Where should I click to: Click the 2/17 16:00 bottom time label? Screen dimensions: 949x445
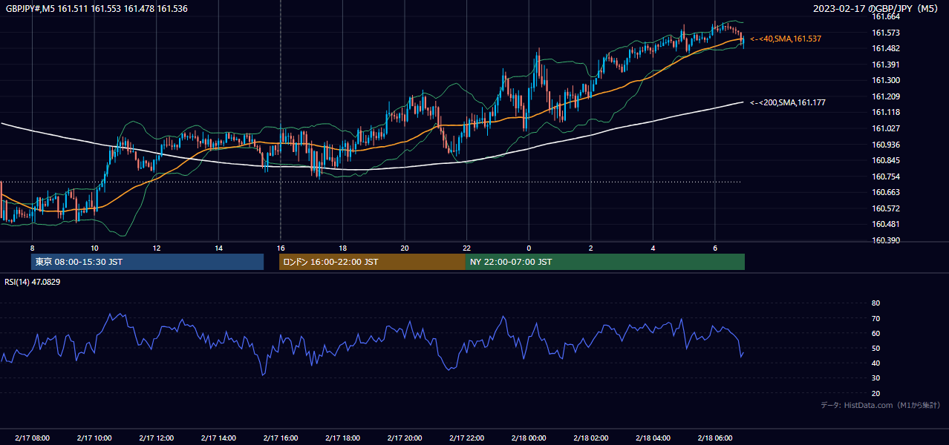point(280,438)
